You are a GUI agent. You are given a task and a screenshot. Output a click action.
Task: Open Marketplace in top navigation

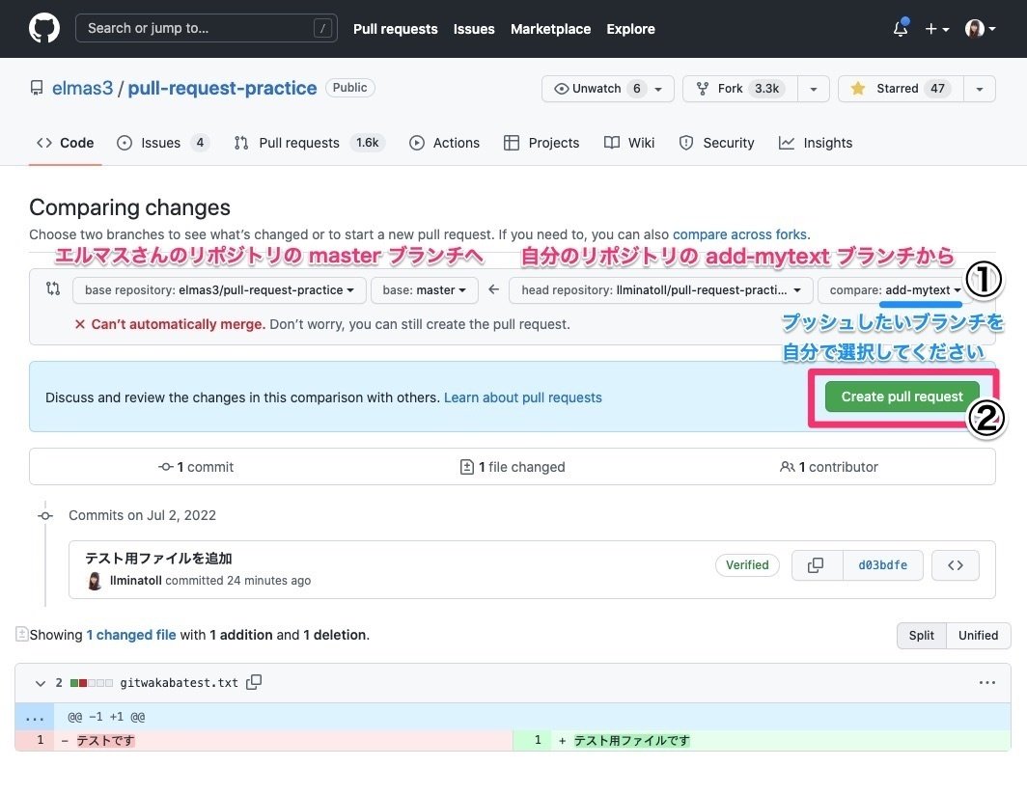click(550, 29)
